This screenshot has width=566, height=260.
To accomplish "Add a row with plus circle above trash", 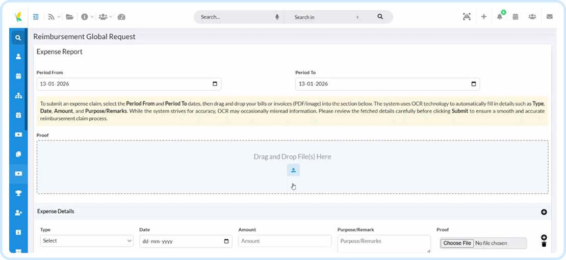I will (x=544, y=237).
